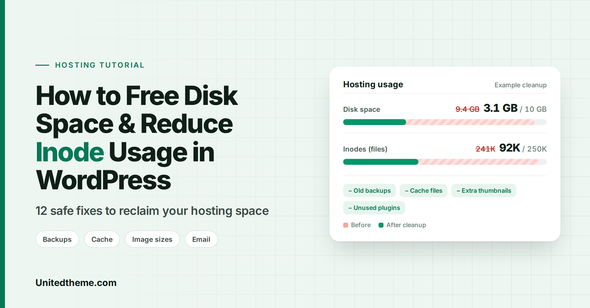This screenshot has width=590, height=308.
Task: Click the 3.1 GB value
Action: [x=501, y=108]
